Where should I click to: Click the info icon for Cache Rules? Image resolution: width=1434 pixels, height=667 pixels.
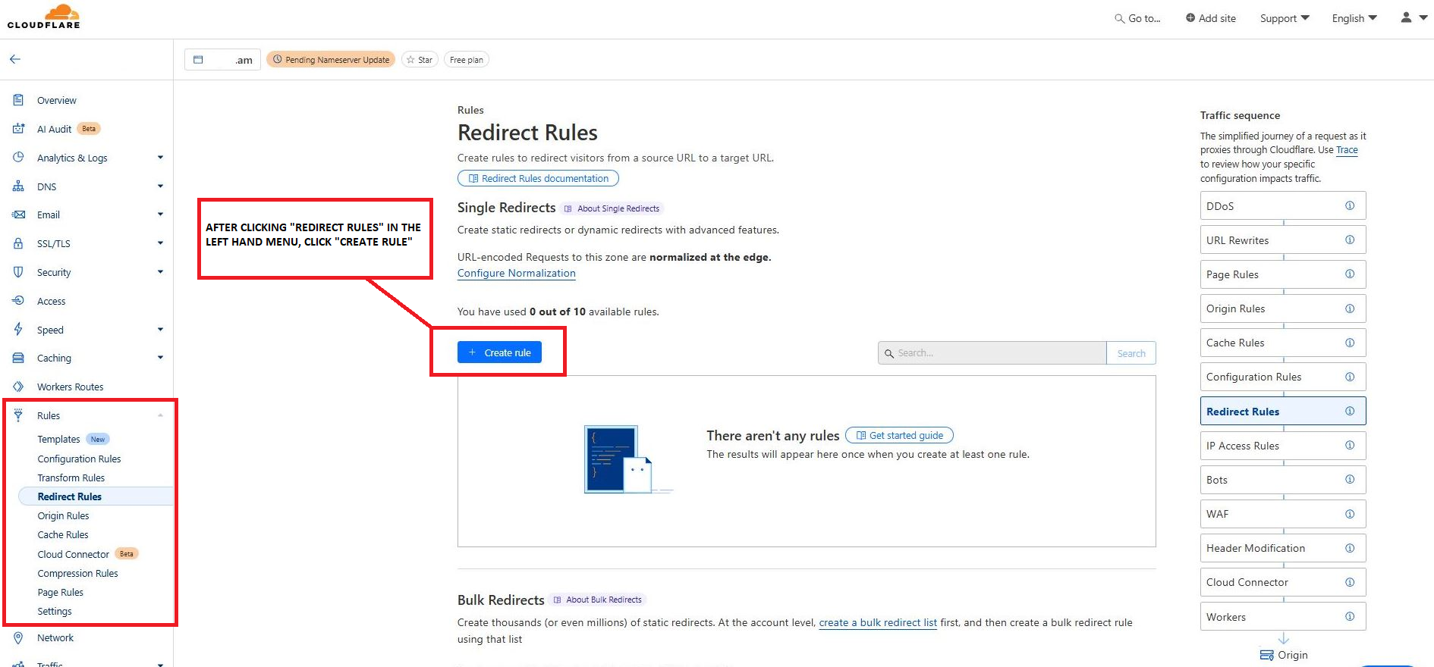pos(1350,343)
